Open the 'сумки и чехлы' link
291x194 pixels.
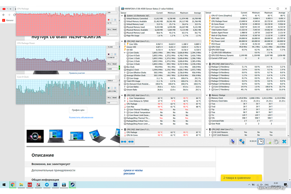[133, 170]
